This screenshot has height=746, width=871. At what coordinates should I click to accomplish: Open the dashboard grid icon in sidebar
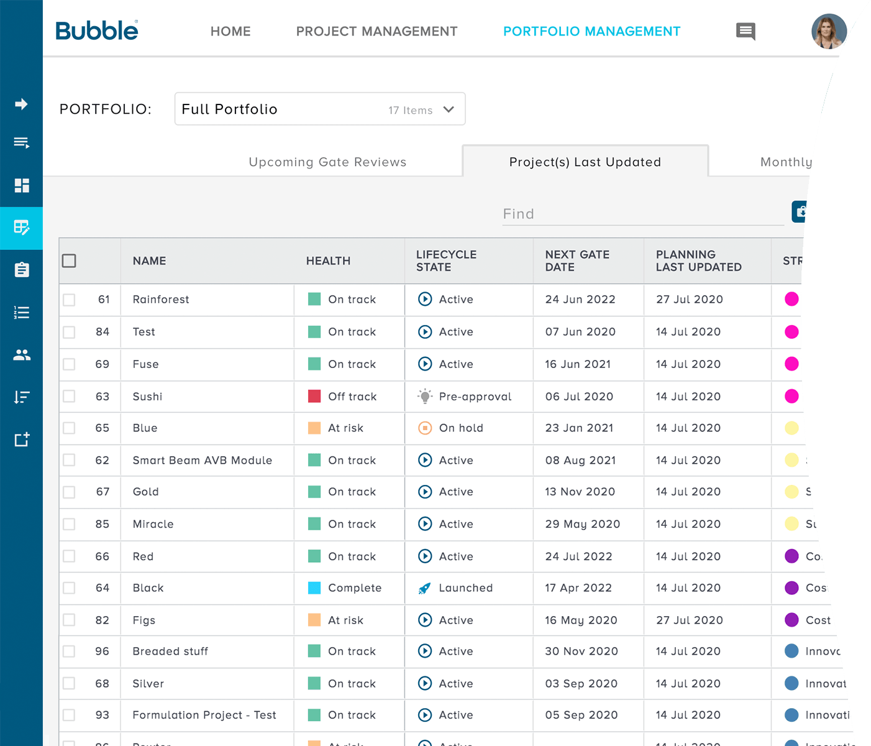21,185
